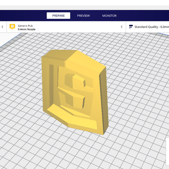The height and width of the screenshot is (169, 169).
Task: Collapse the material panel chevron
Action: [122, 27]
